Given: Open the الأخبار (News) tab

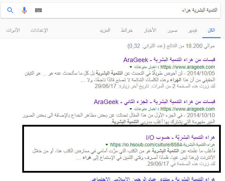Looking at the screenshot, I should coord(150,31).
